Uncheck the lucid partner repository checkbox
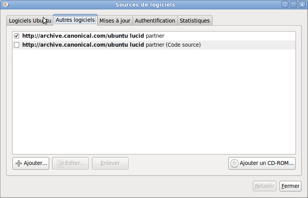 click(x=16, y=36)
